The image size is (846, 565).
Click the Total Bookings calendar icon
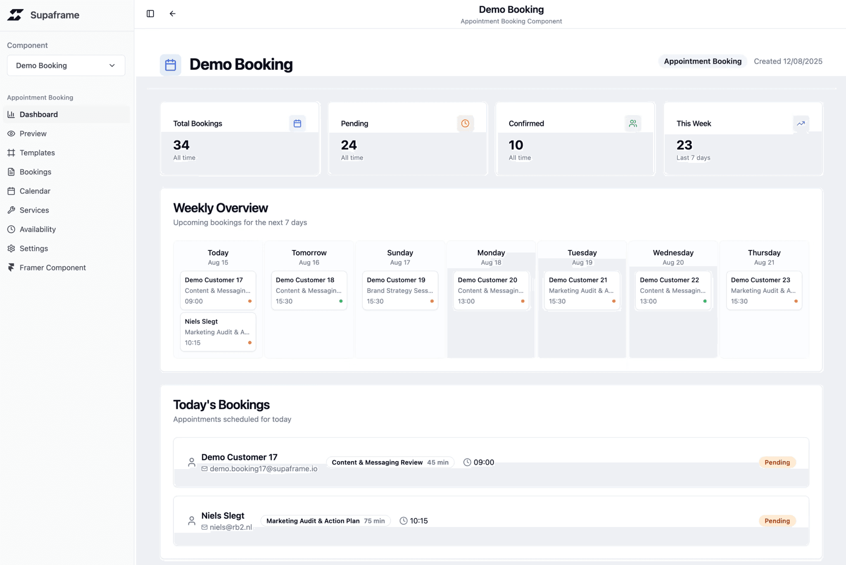click(x=297, y=123)
